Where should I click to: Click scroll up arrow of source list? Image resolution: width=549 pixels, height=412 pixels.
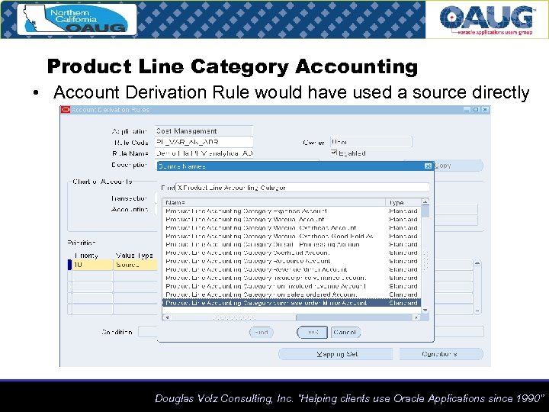425,201
